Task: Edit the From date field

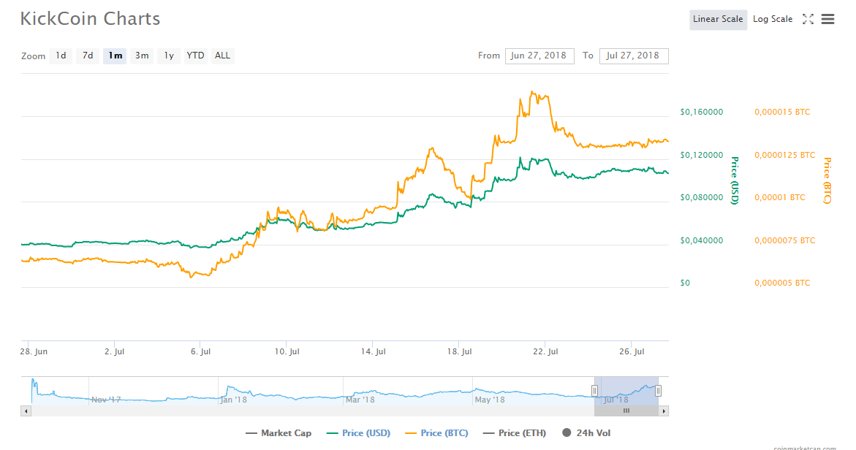Action: (x=539, y=56)
